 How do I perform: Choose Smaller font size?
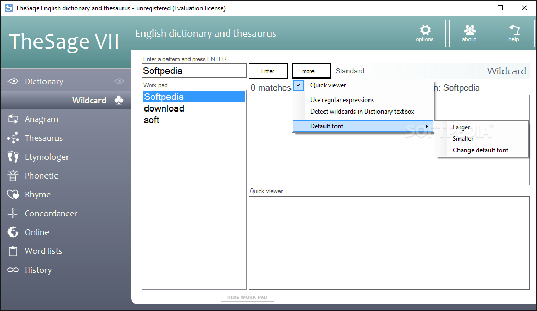tap(481, 139)
